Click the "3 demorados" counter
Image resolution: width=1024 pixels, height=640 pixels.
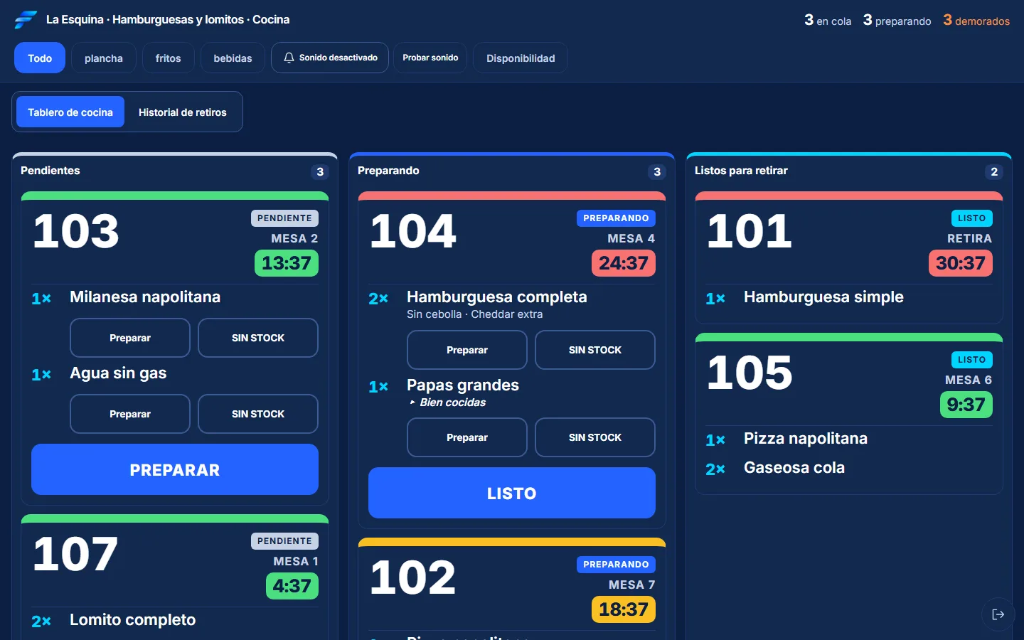point(976,21)
